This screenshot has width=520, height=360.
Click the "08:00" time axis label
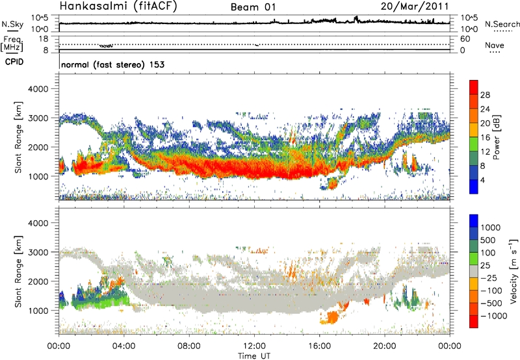[x=189, y=346]
